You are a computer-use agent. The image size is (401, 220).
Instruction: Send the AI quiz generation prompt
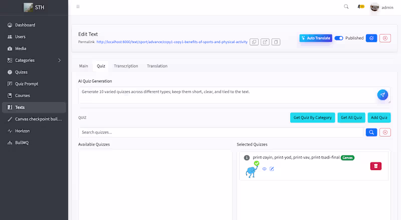pos(382,94)
